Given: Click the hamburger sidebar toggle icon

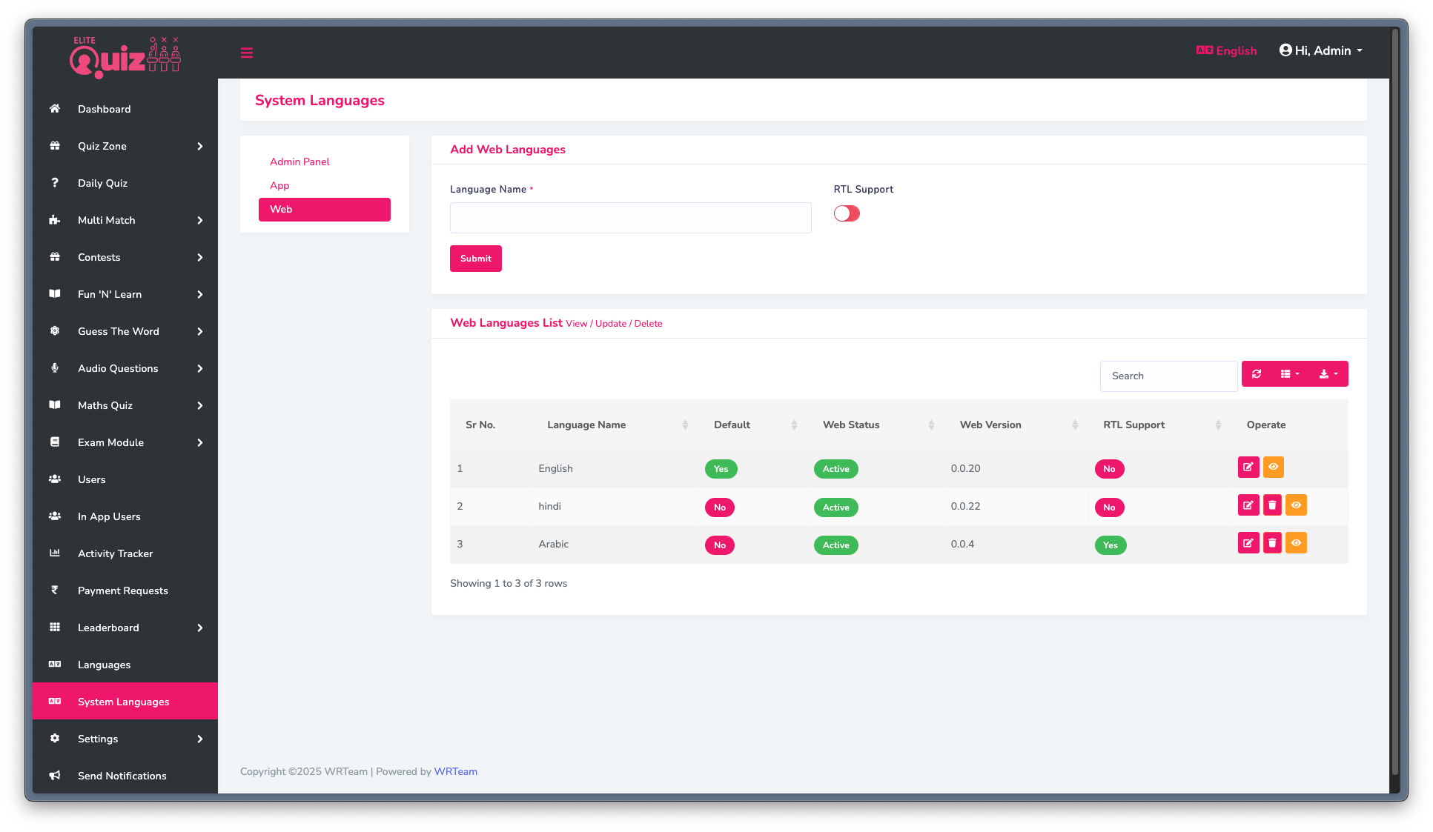Looking at the screenshot, I should [247, 53].
